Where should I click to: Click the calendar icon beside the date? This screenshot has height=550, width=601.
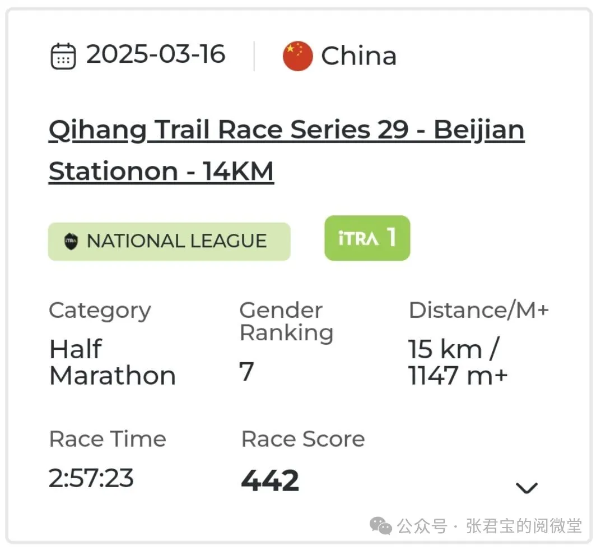click(63, 56)
